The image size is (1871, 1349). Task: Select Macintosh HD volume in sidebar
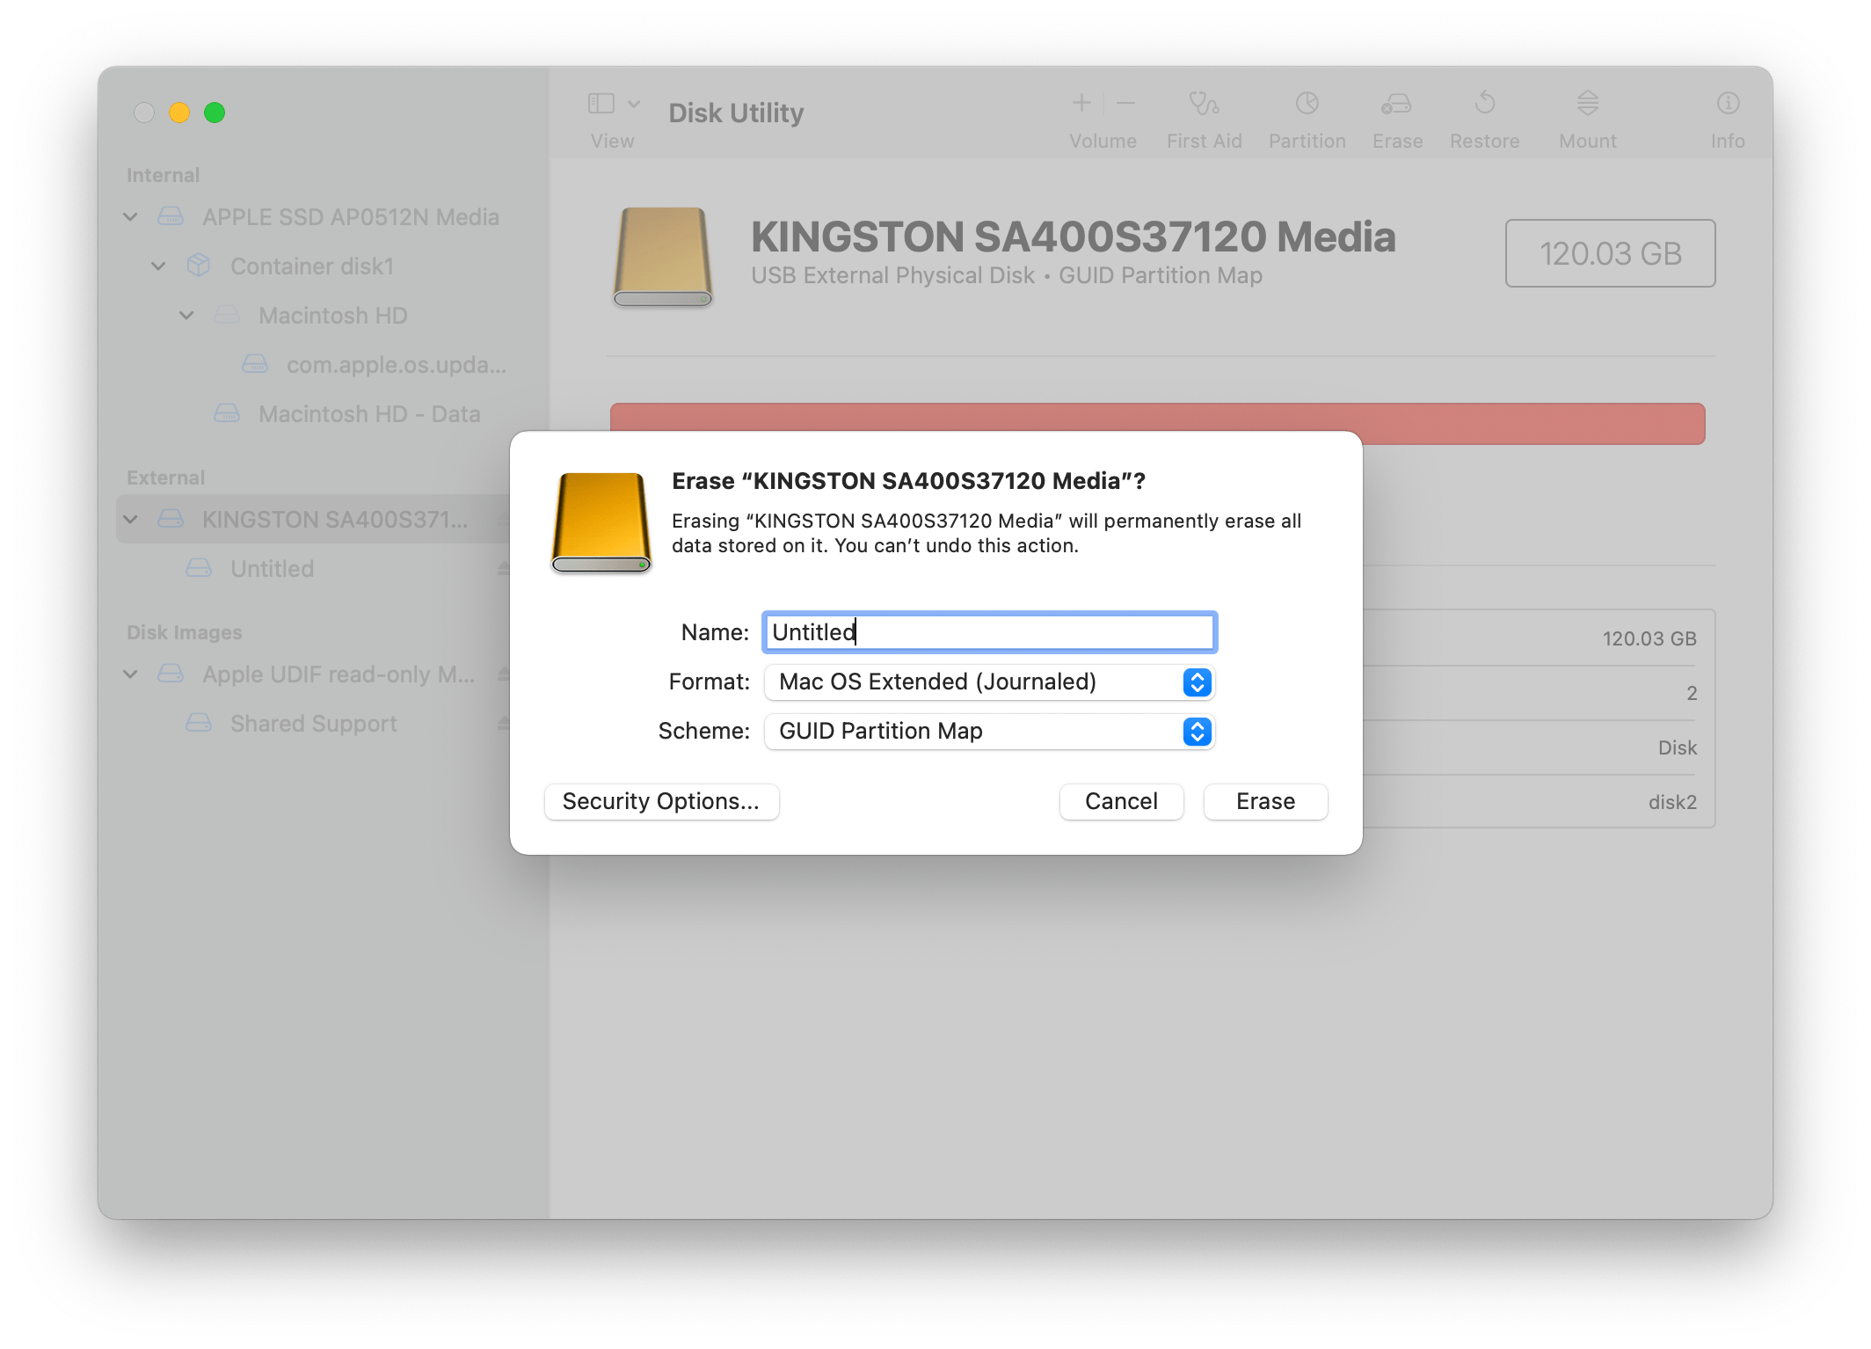tap(332, 316)
